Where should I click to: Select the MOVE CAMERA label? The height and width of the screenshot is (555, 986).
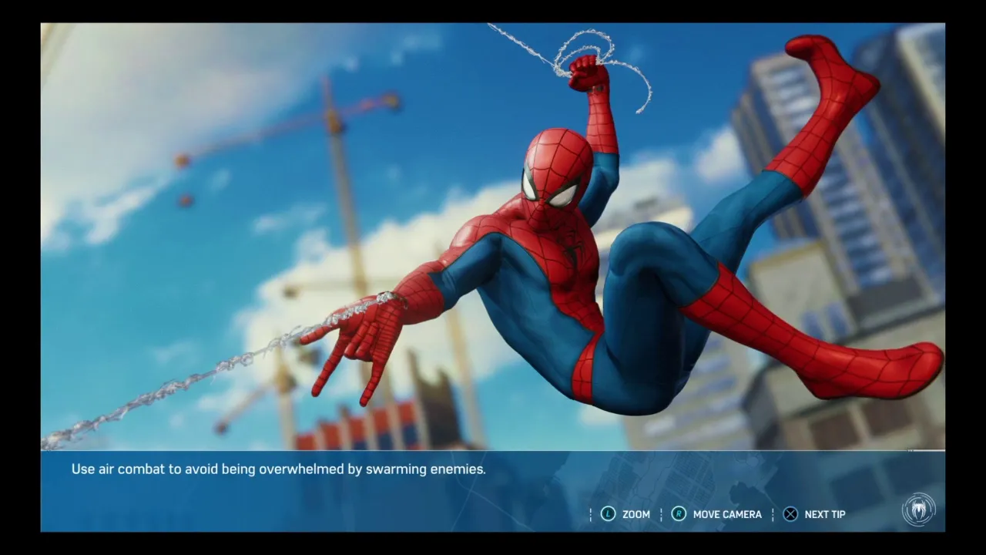click(x=727, y=514)
